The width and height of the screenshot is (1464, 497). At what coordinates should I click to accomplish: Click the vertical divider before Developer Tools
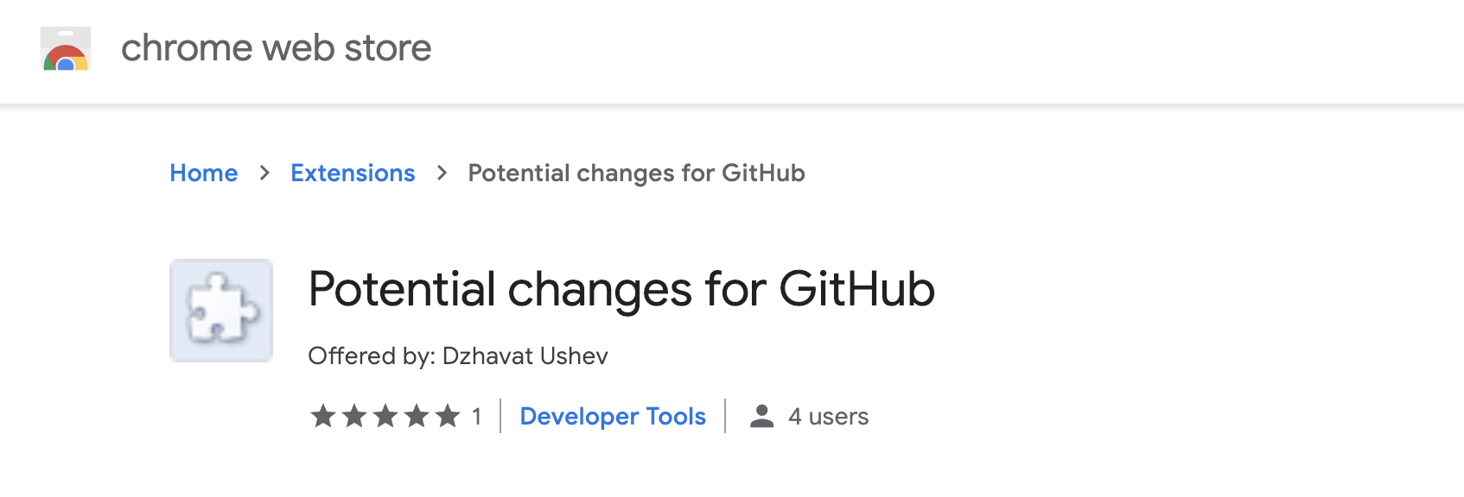point(500,417)
